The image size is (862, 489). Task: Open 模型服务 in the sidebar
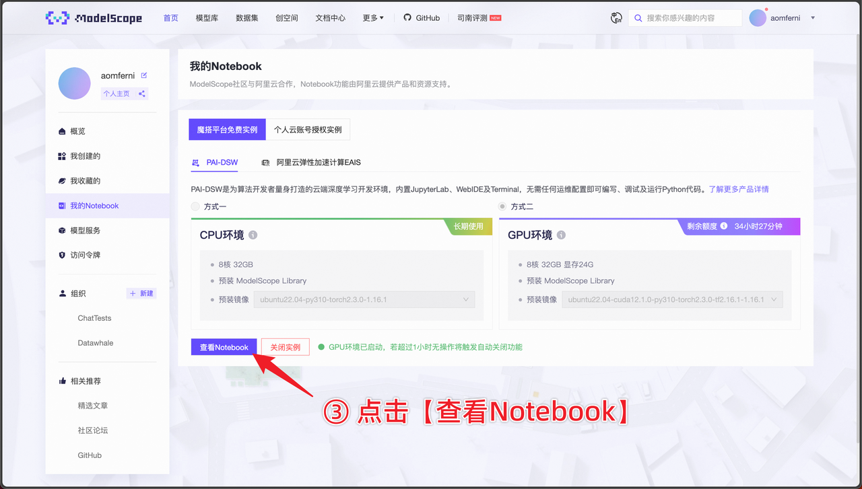(107, 230)
